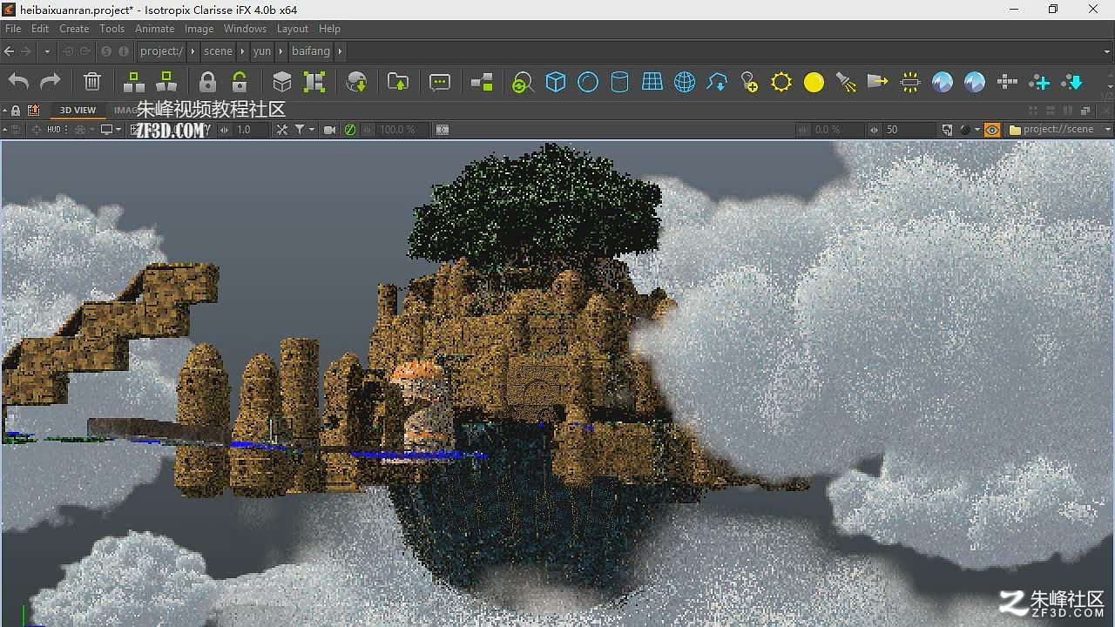Toggle the camera icon in viewport bar

tap(329, 130)
